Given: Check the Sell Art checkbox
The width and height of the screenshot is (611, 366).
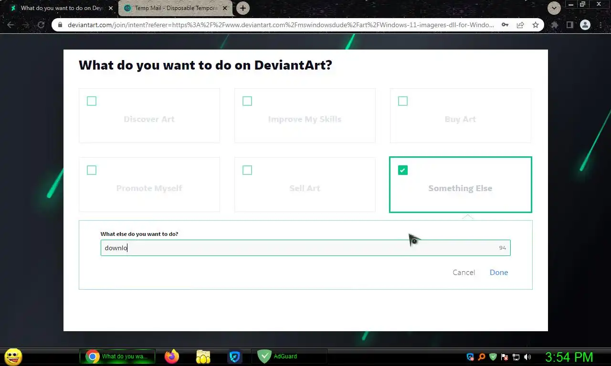Looking at the screenshot, I should (x=247, y=170).
